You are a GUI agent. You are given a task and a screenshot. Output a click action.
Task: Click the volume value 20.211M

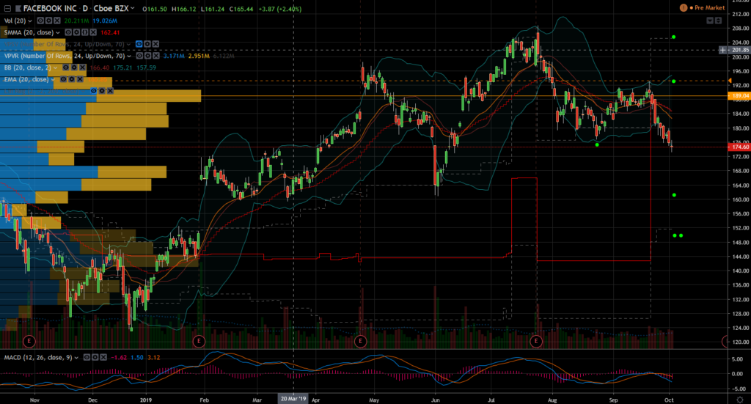[76, 21]
